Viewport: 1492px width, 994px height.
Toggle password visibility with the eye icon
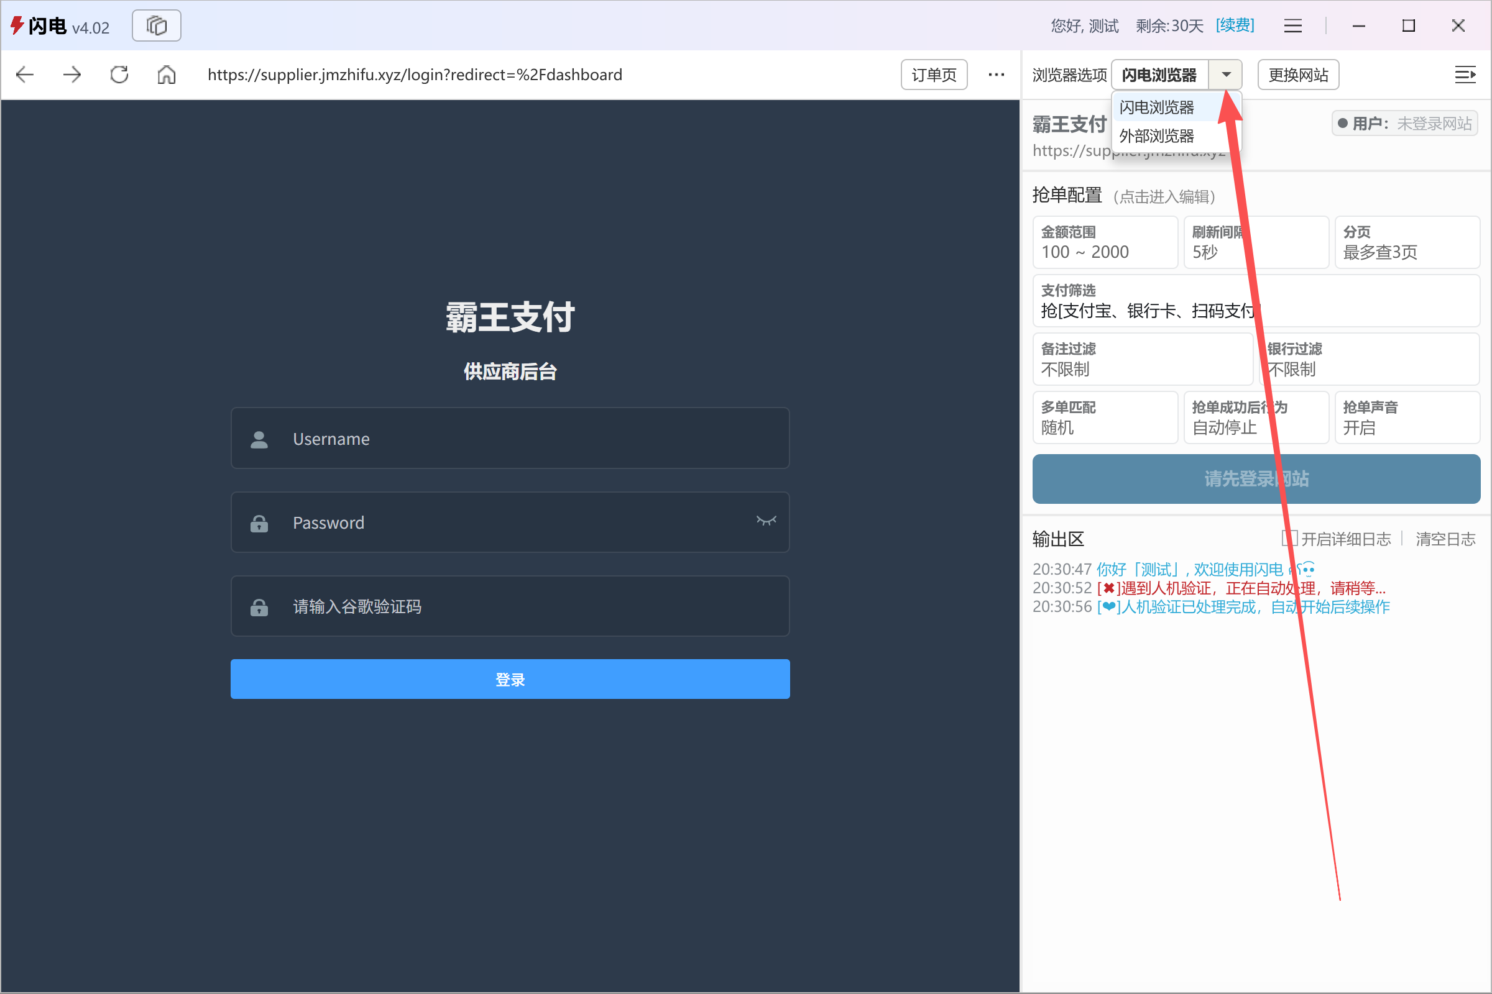tap(767, 522)
